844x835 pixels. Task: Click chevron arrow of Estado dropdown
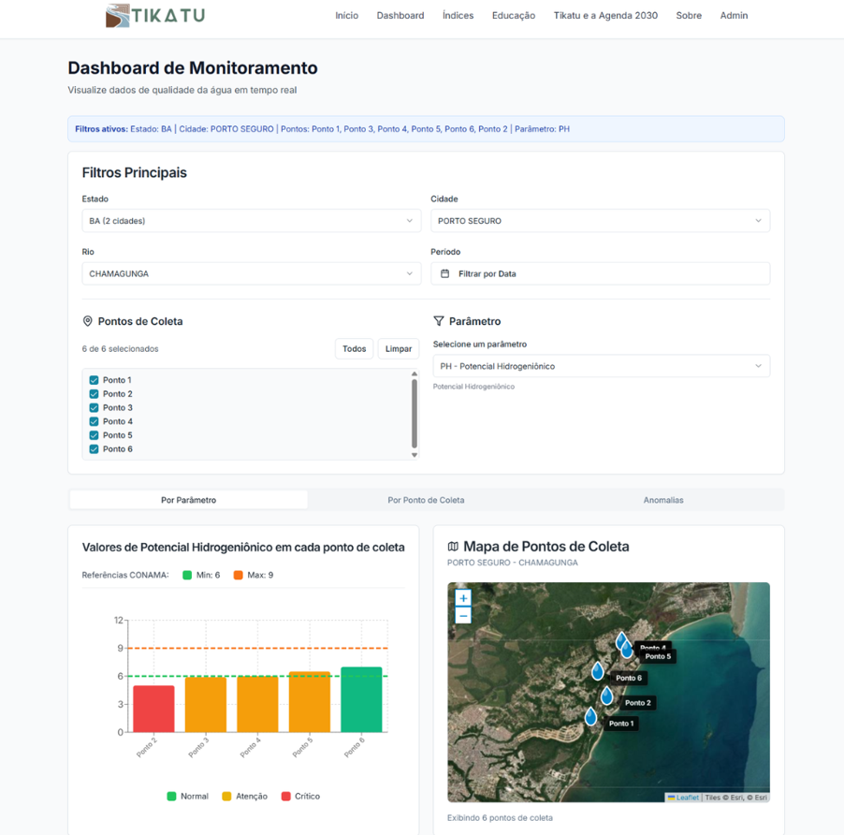[x=410, y=221]
